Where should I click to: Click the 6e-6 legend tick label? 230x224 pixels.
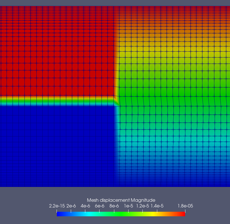(x=100, y=206)
